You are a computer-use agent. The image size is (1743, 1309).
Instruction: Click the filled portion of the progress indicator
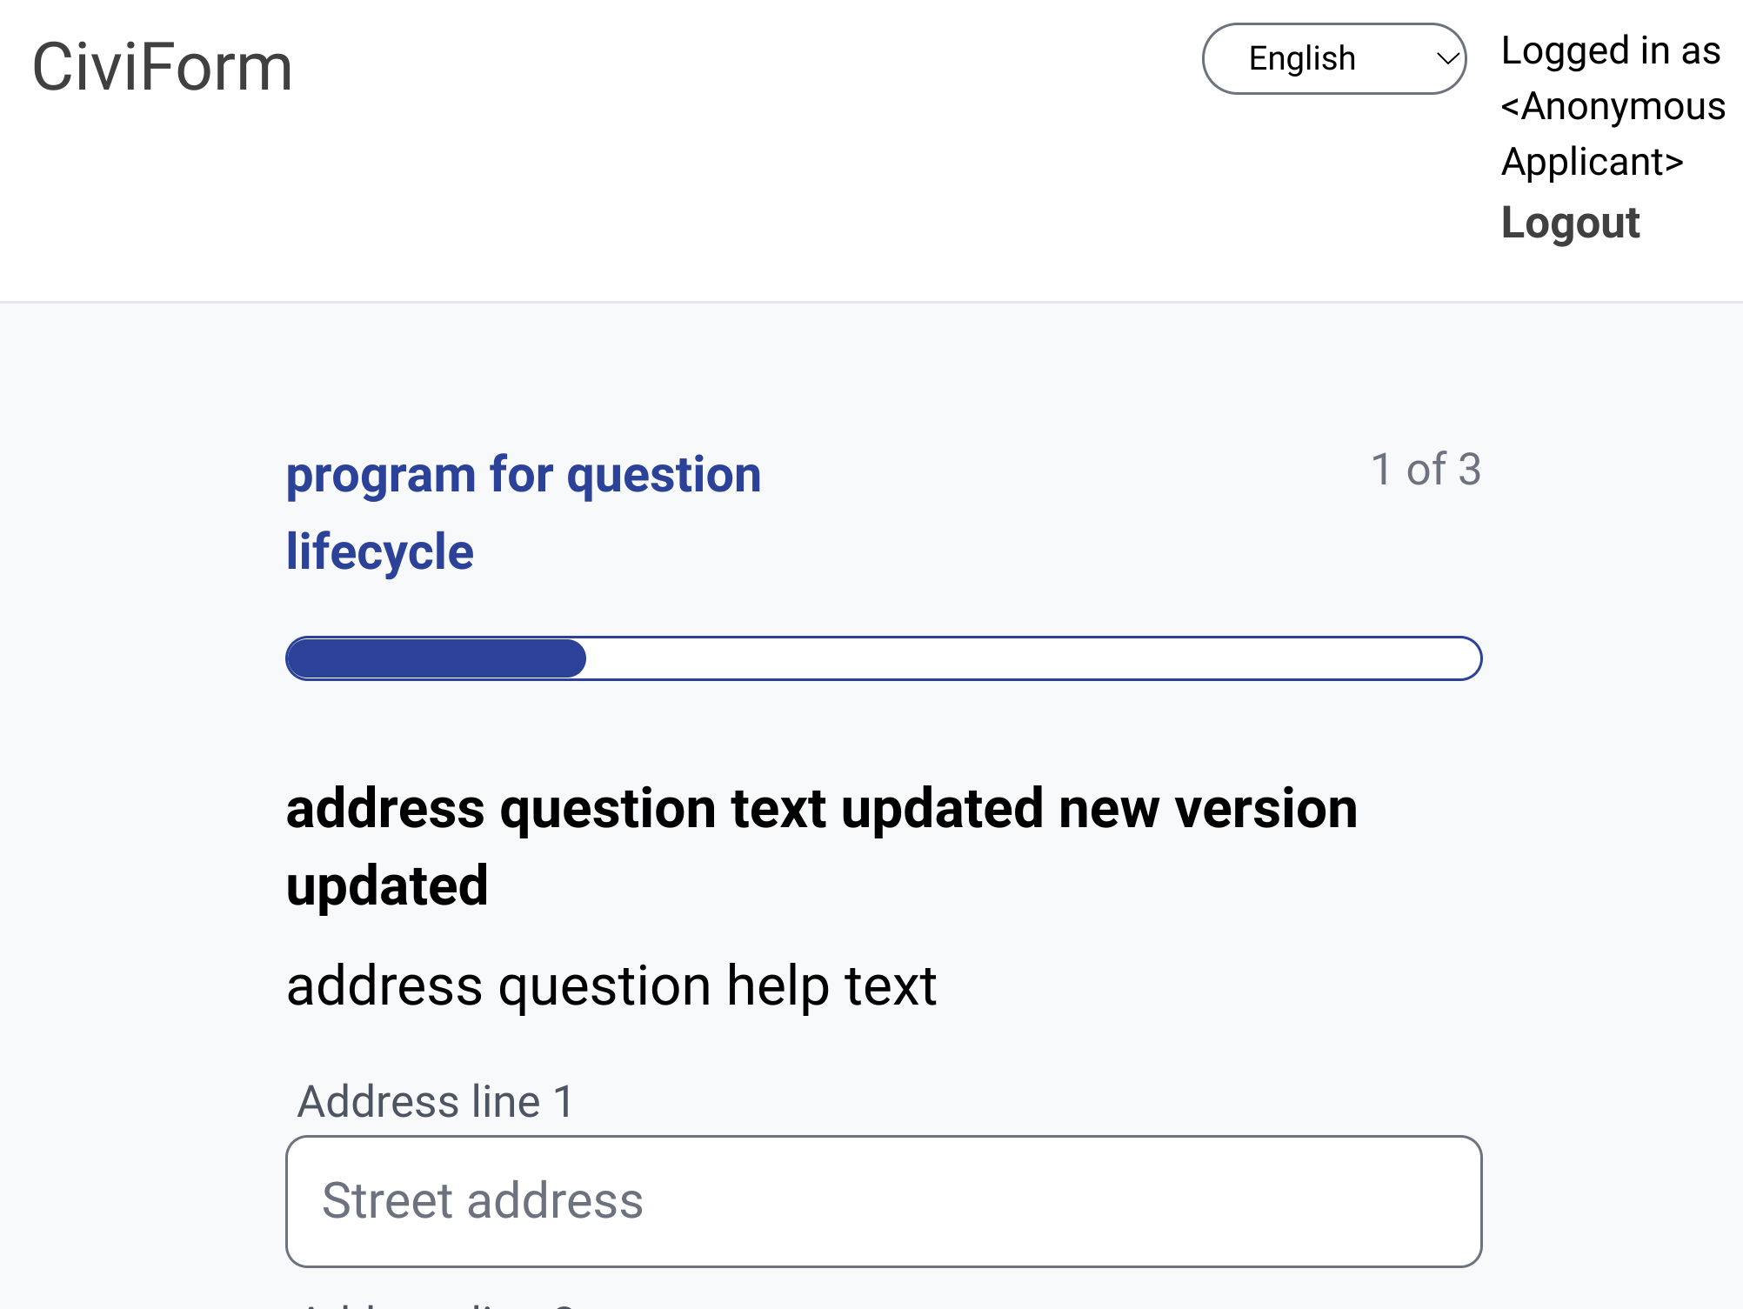point(435,658)
